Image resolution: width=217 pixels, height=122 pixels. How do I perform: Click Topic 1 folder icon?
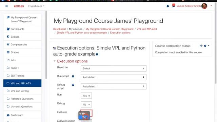coord(8,68)
